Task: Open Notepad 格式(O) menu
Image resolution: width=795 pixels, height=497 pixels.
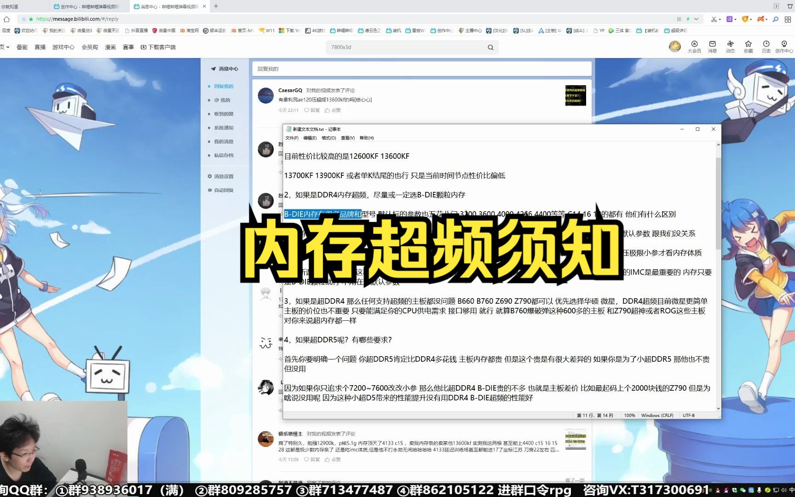Action: tap(329, 138)
